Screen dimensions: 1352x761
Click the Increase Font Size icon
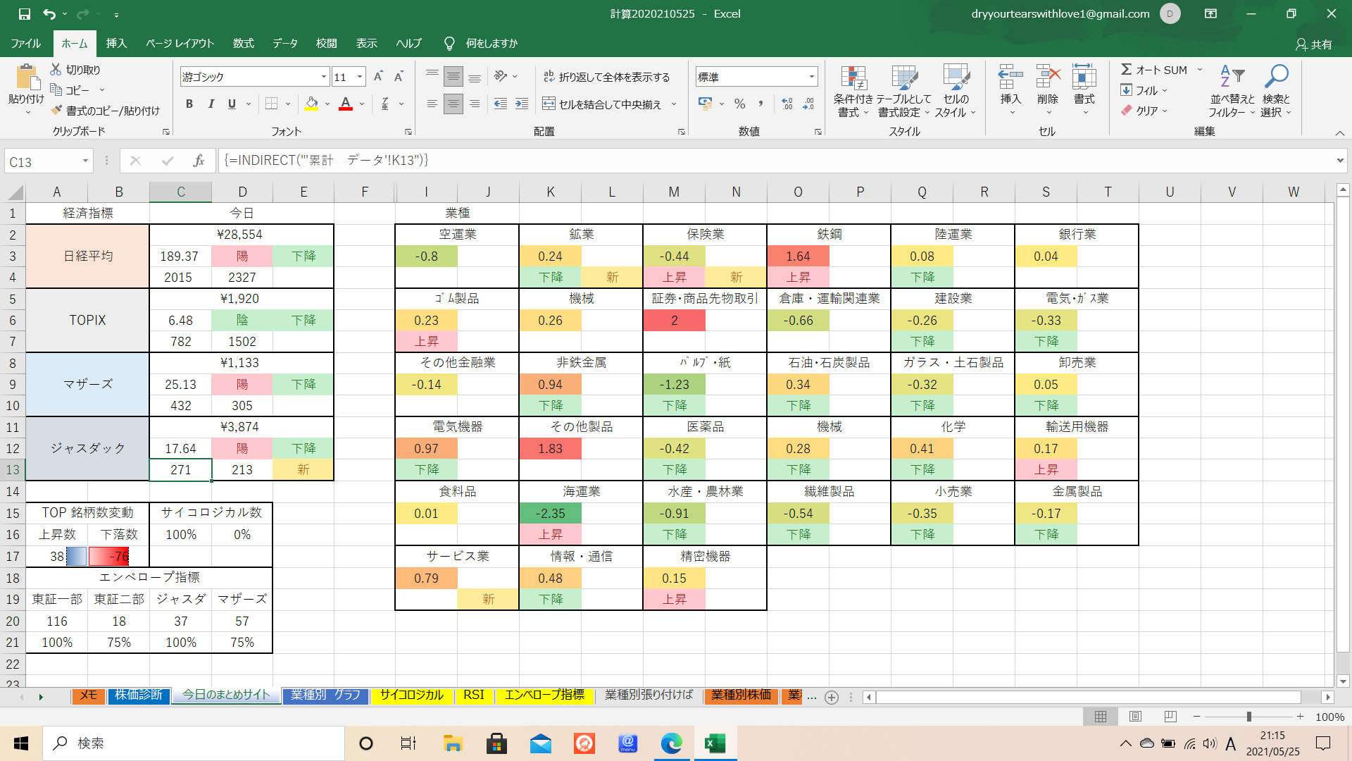(378, 77)
